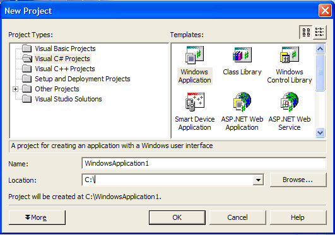Image resolution: width=335 pixels, height=235 pixels.
Task: Click the Setup and Deployment Projects folder icon
Action: point(27,79)
